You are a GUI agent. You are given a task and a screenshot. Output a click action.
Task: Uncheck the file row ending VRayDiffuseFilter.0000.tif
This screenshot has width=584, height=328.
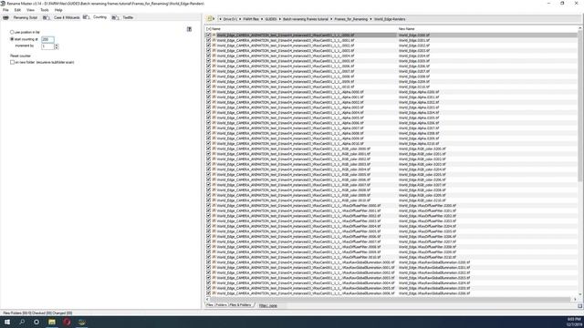click(x=209, y=205)
